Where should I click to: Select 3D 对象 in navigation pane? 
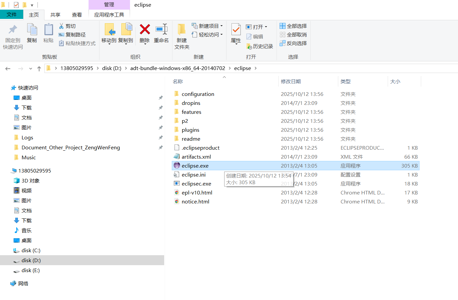pos(30,181)
